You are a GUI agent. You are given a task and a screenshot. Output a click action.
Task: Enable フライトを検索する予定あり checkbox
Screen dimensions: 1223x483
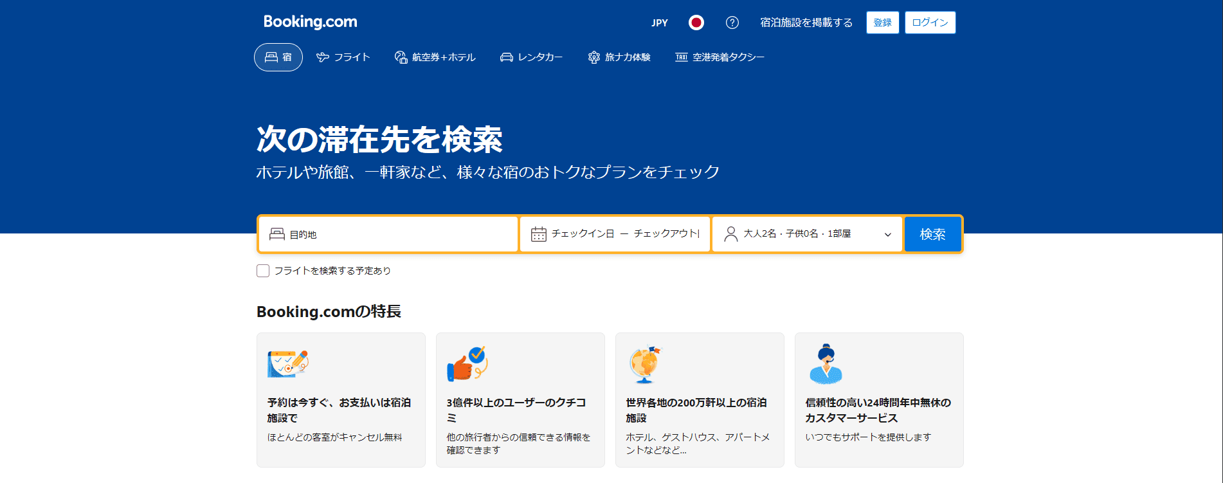tap(263, 271)
